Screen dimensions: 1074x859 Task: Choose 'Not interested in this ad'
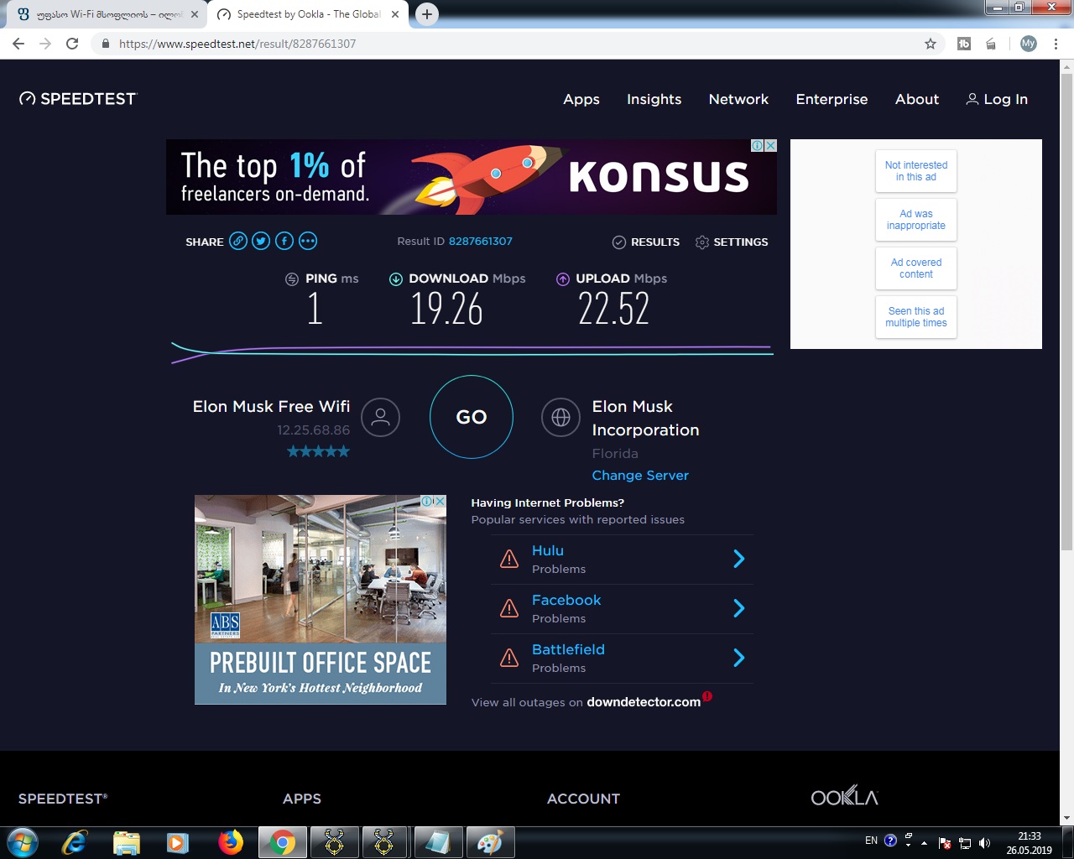tap(916, 171)
